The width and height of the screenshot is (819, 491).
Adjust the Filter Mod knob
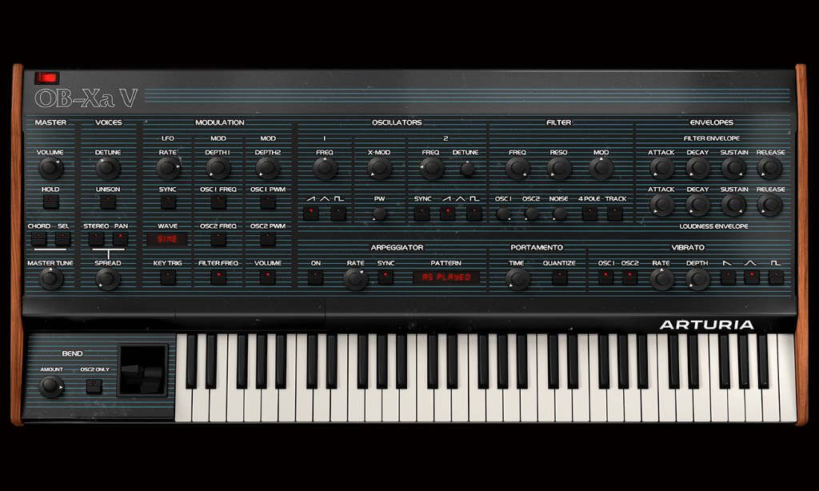point(601,168)
